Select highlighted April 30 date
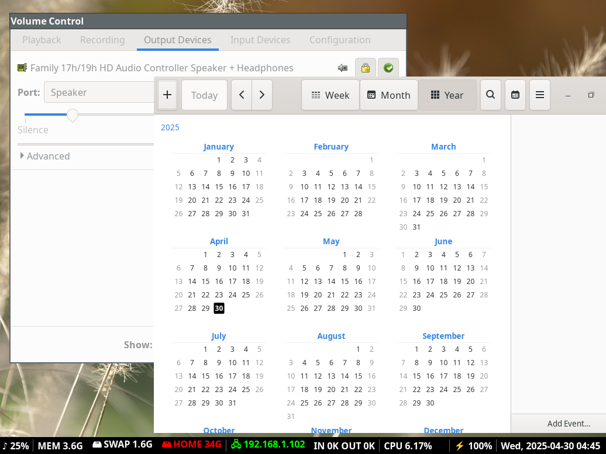Screen dimensions: 606x454 [x=219, y=308]
